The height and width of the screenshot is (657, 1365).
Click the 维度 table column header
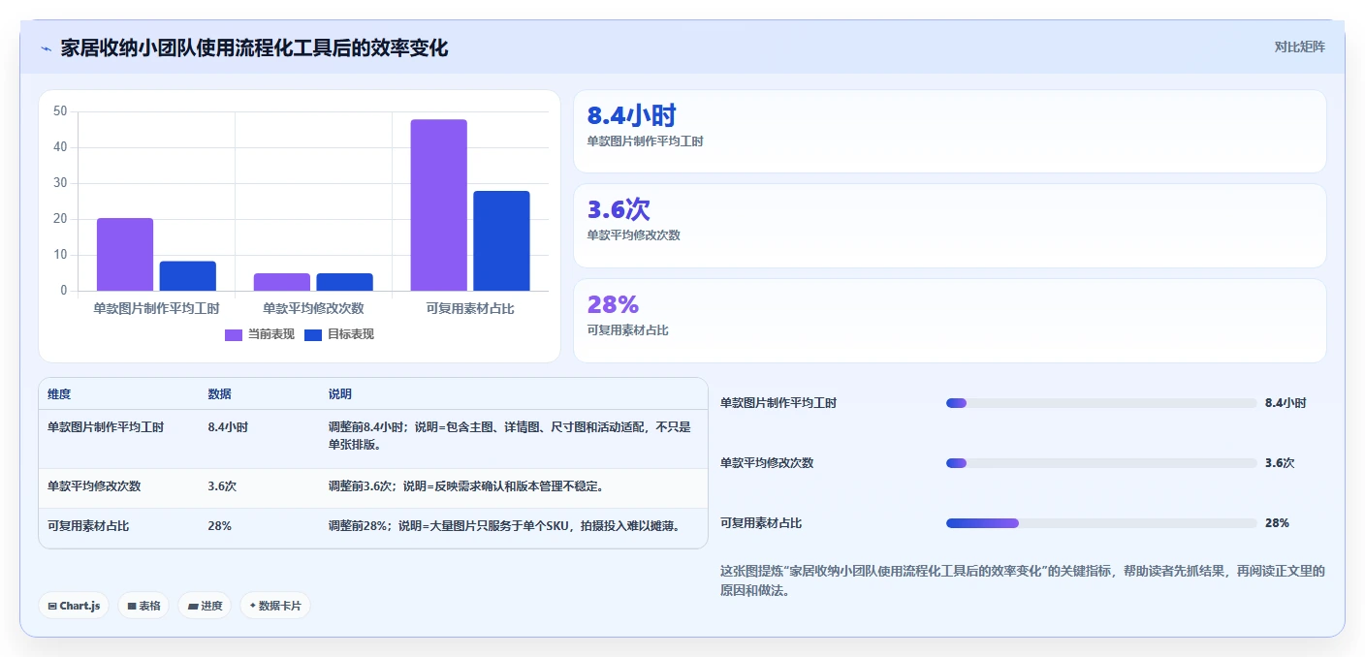[59, 394]
